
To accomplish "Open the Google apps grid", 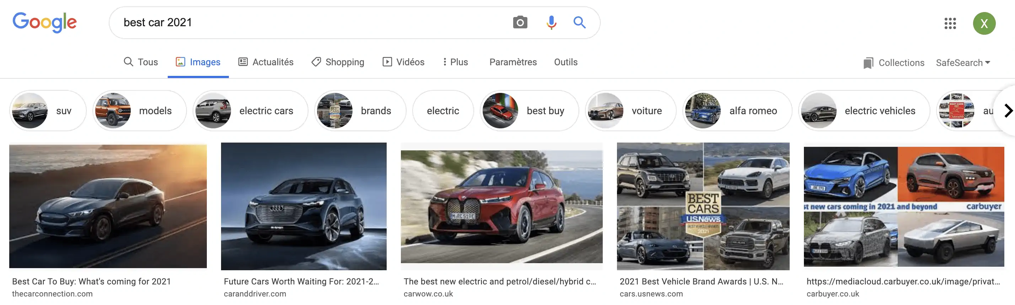I will click(x=950, y=23).
